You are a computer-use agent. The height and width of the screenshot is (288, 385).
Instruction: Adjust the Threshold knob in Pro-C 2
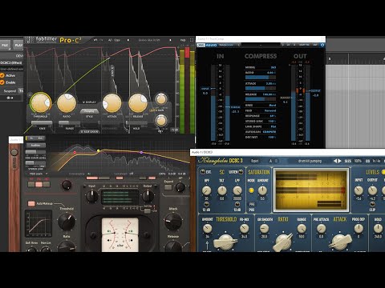pyautogui.click(x=40, y=103)
